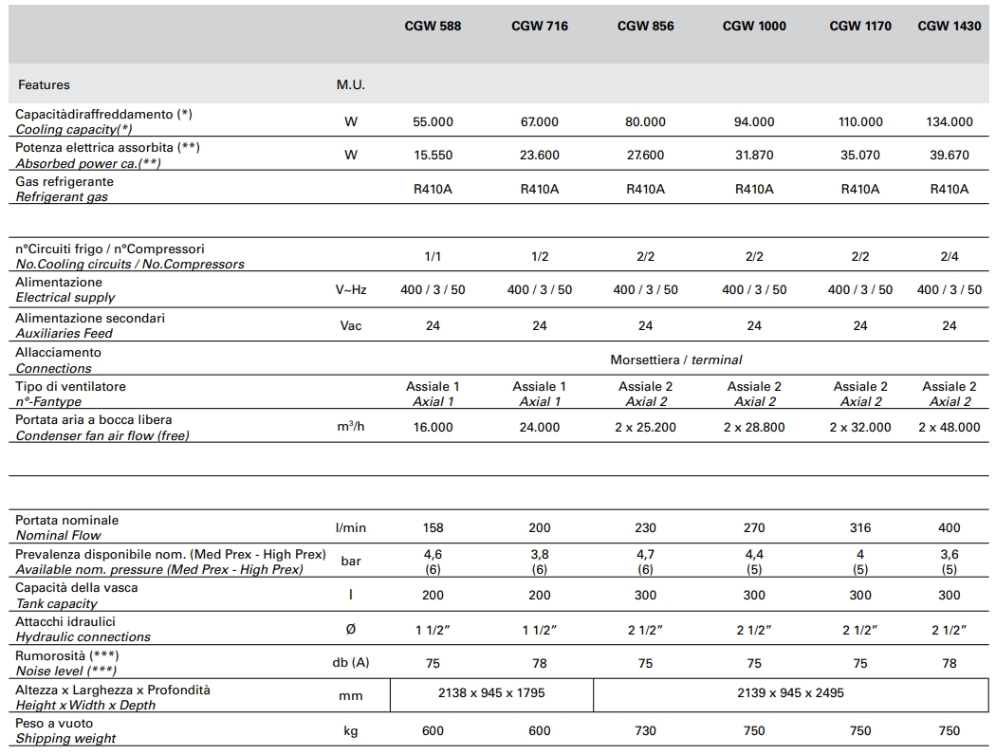Select the 15.550 absorbed power value
The image size is (996, 755).
(433, 156)
